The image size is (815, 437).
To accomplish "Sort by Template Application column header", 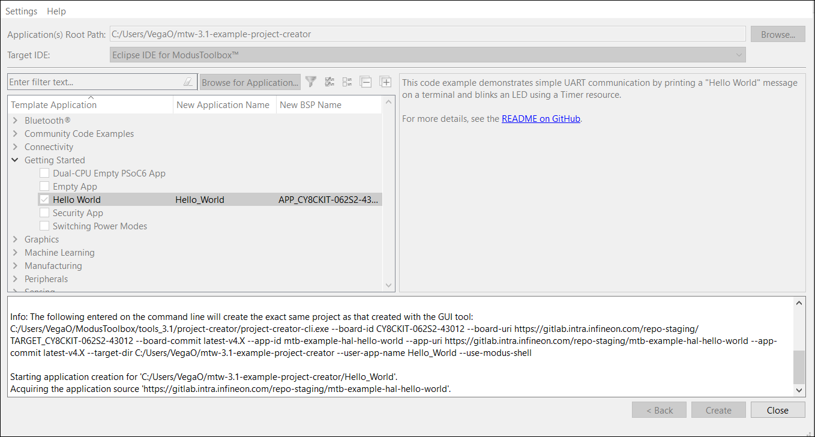I will click(91, 104).
